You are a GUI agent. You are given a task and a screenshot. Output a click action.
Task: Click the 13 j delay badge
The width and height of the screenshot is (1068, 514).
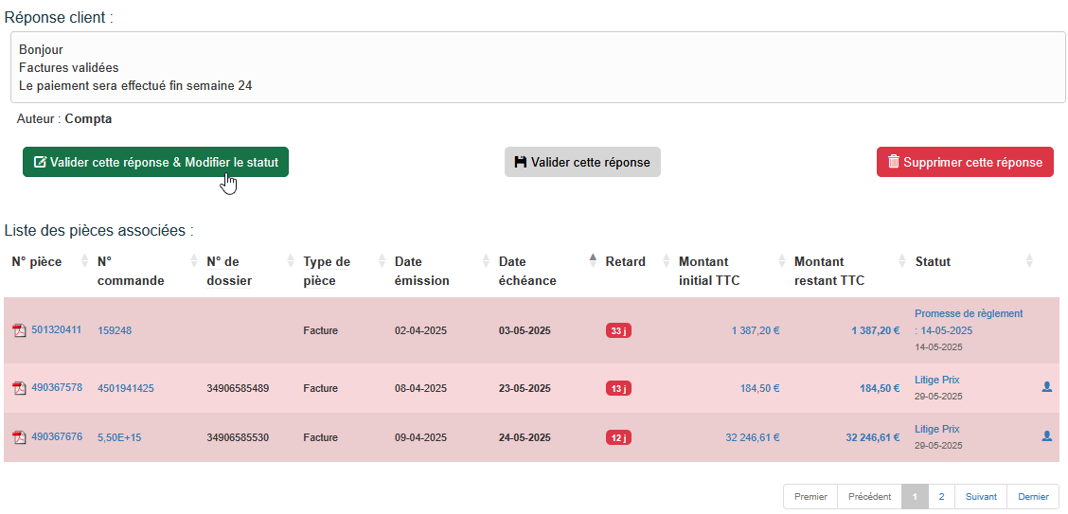pyautogui.click(x=618, y=388)
